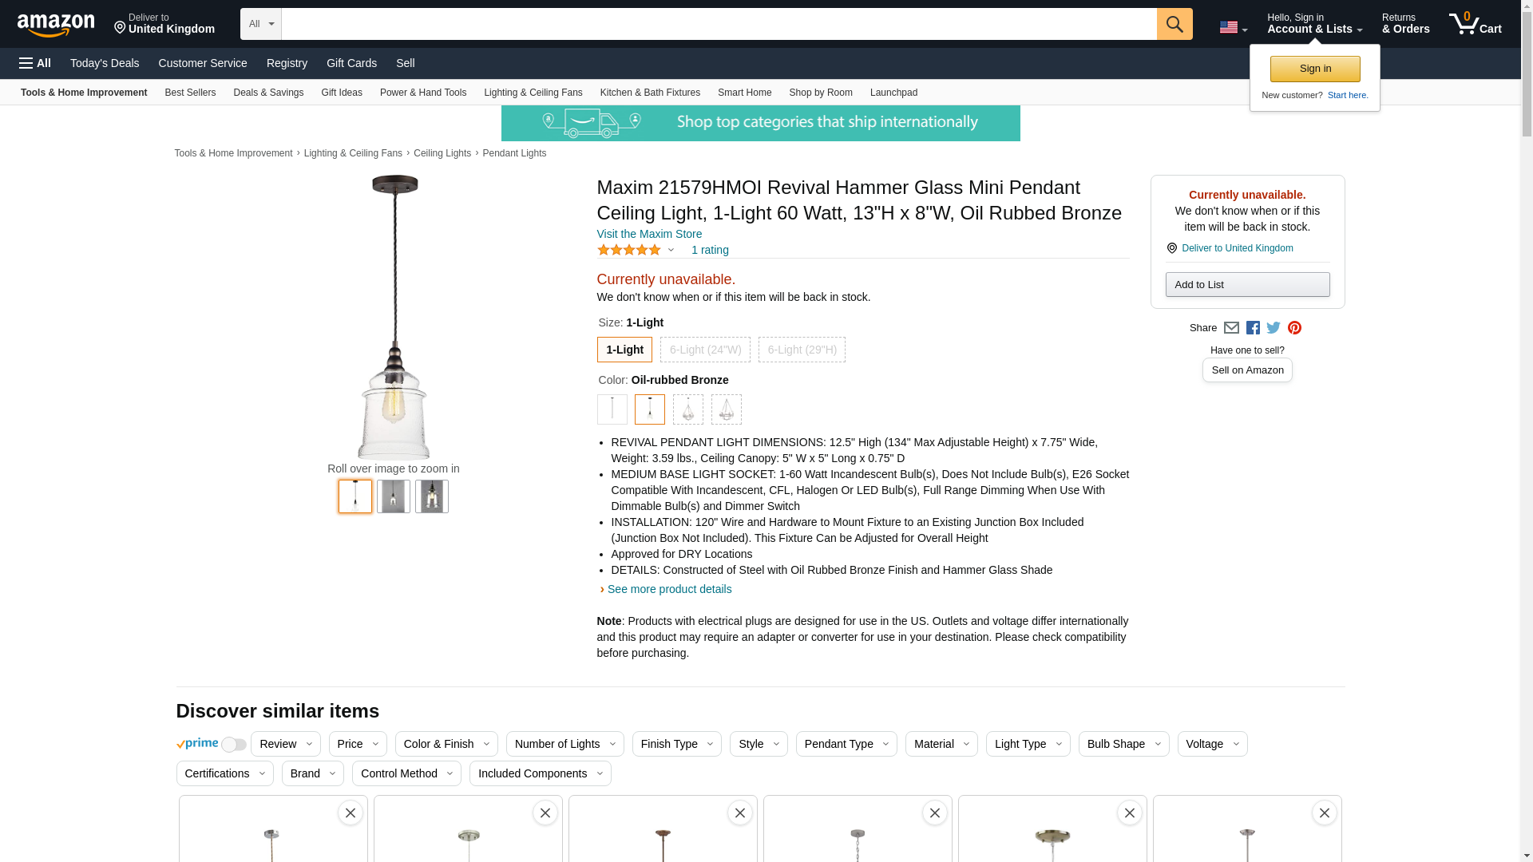Open Today's Deals in the navigation bar
Viewport: 1533px width, 862px height.
[105, 63]
